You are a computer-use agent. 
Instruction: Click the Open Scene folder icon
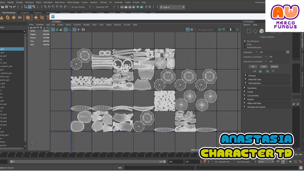point(2,7)
